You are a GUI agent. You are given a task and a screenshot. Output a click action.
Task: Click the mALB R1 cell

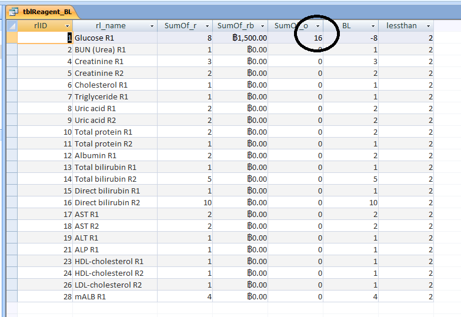[x=115, y=296]
